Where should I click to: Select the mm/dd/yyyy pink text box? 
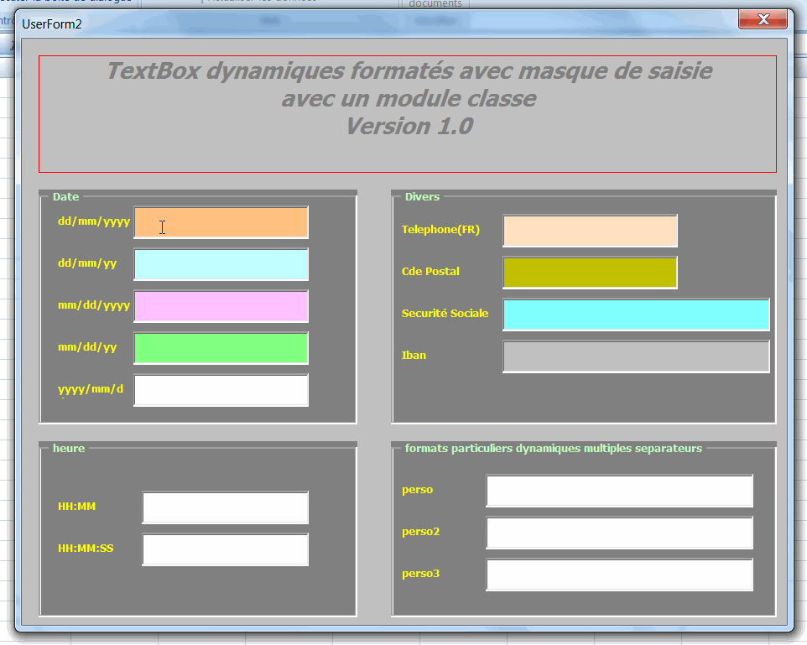(x=221, y=306)
